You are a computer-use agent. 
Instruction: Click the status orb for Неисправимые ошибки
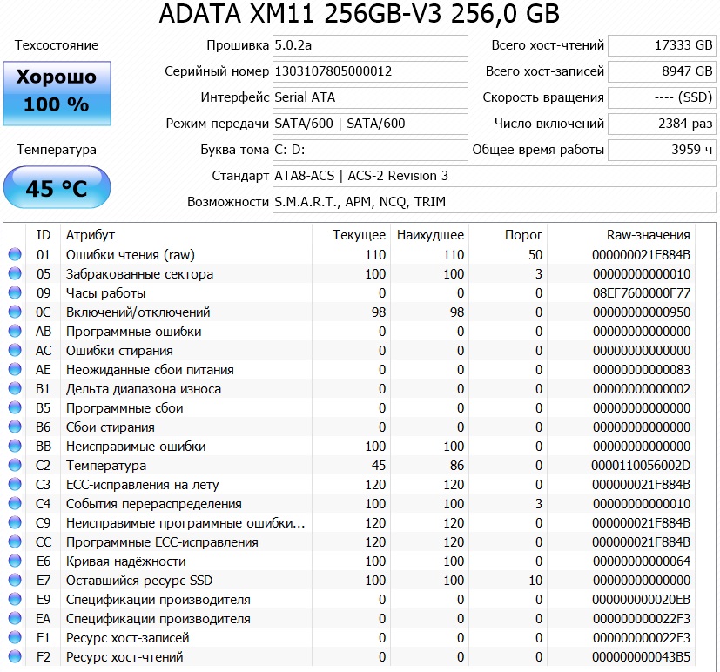click(x=15, y=447)
